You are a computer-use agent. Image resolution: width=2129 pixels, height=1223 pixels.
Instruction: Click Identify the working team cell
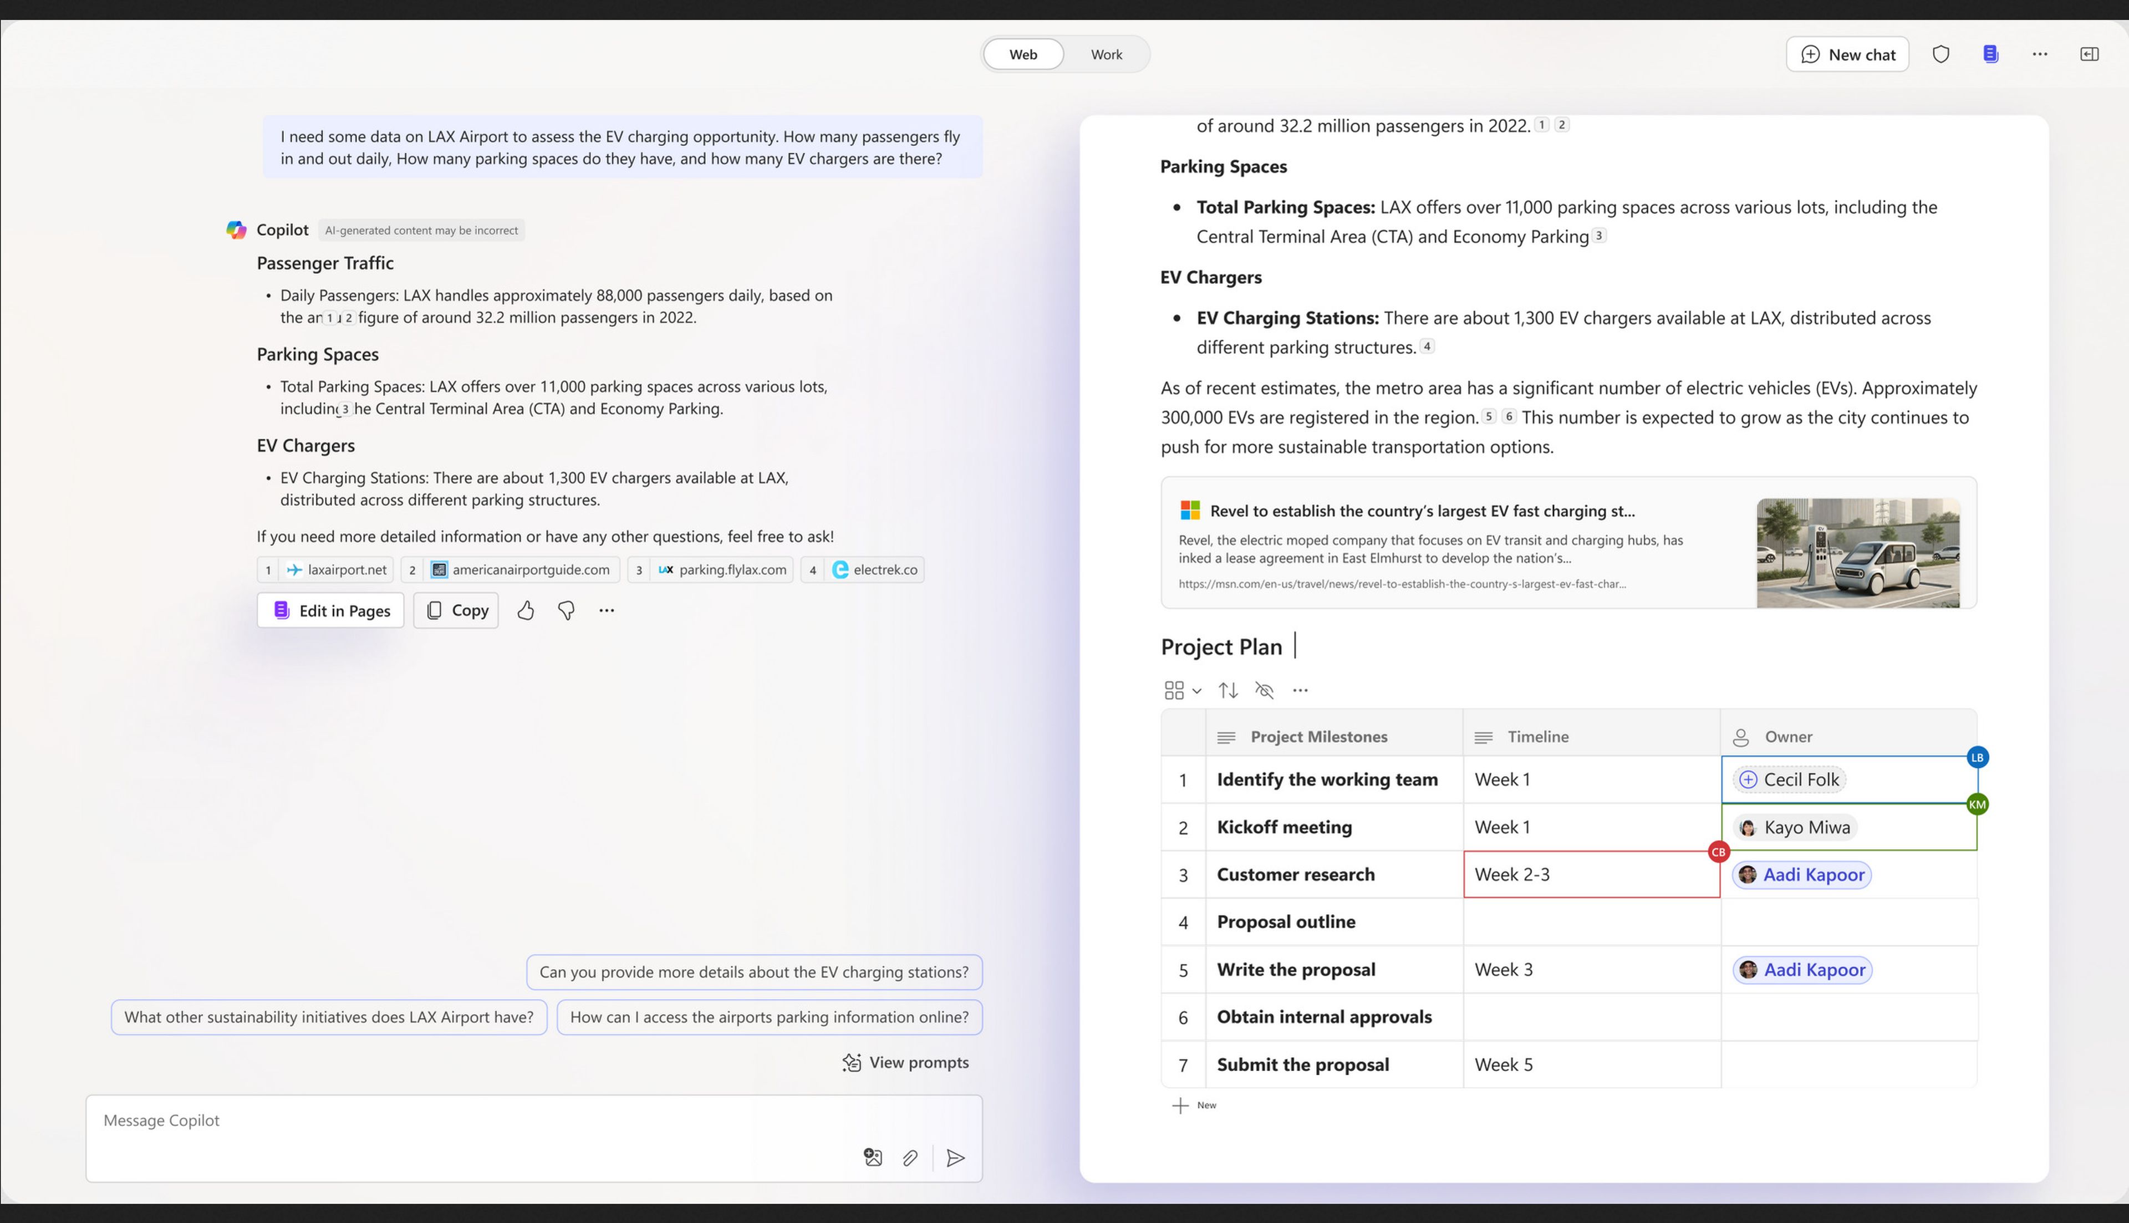tap(1335, 779)
